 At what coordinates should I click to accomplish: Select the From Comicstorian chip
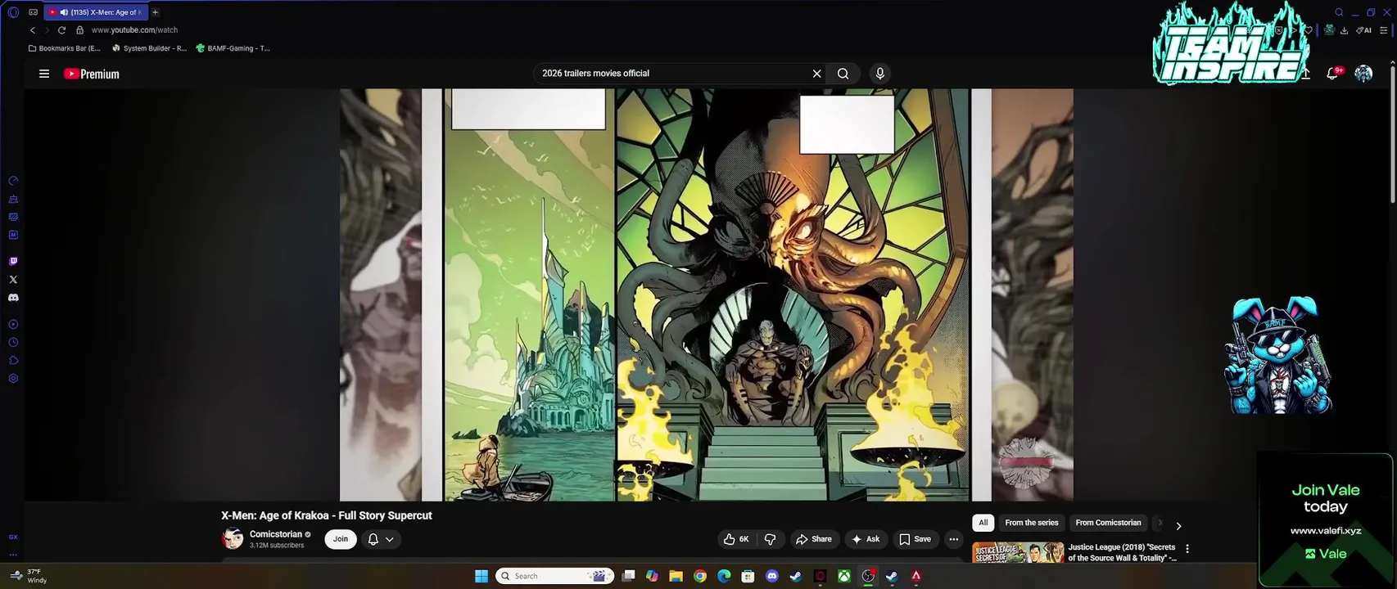pyautogui.click(x=1108, y=523)
